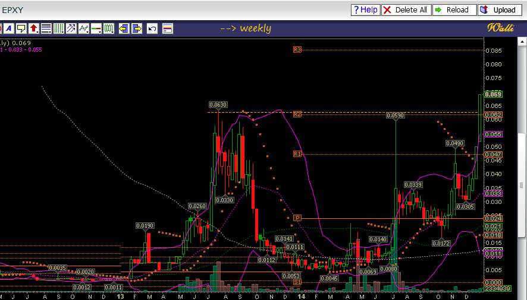The image size is (527, 300).
Task: Click the R3 pivot label
Action: [297, 50]
